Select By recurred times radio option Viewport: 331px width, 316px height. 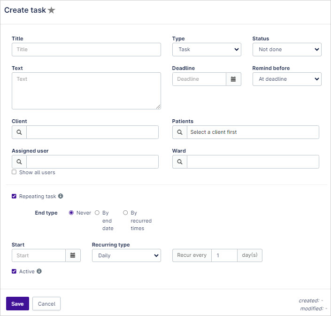pyautogui.click(x=125, y=213)
